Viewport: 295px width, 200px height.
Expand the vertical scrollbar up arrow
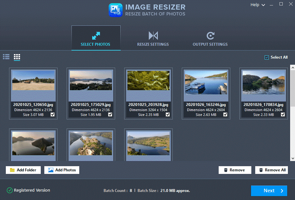tap(292, 67)
